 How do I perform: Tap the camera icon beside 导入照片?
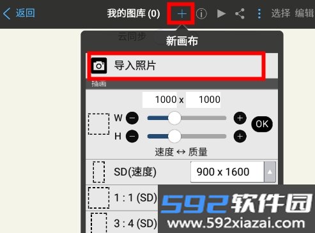tap(99, 66)
